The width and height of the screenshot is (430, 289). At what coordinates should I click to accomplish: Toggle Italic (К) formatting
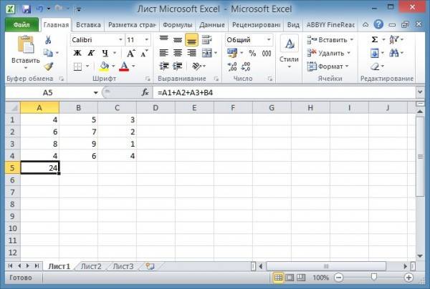91,54
